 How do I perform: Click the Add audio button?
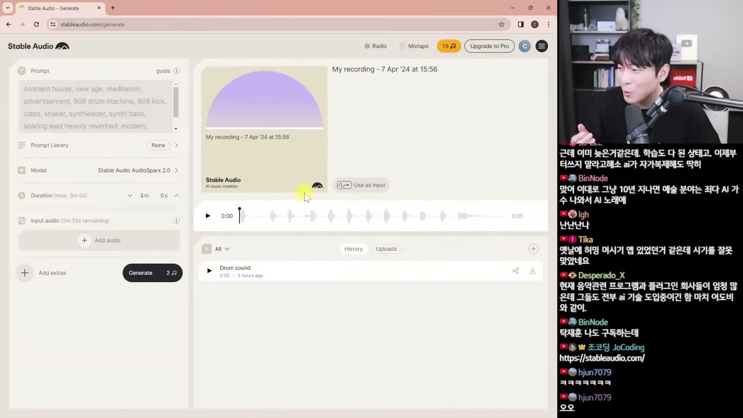click(100, 241)
